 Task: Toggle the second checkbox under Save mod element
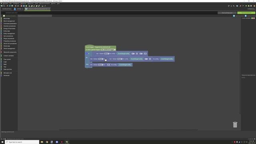tap(246, 16)
